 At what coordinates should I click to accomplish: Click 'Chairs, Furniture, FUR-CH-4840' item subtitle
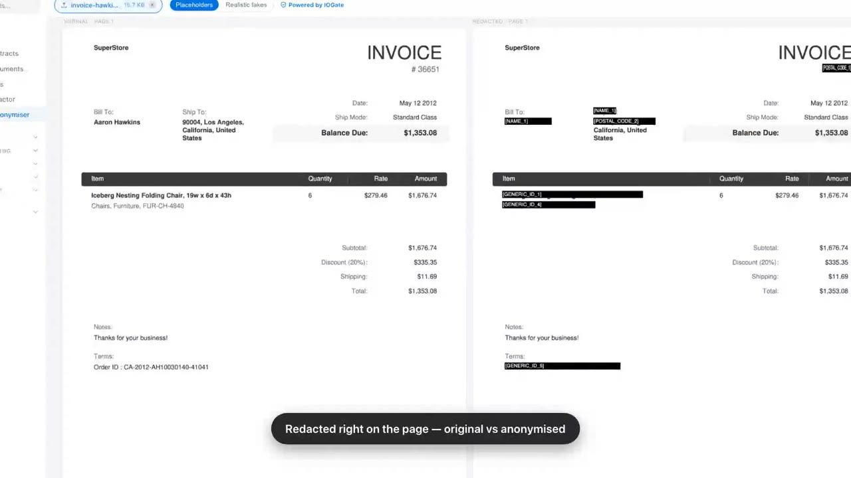137,206
